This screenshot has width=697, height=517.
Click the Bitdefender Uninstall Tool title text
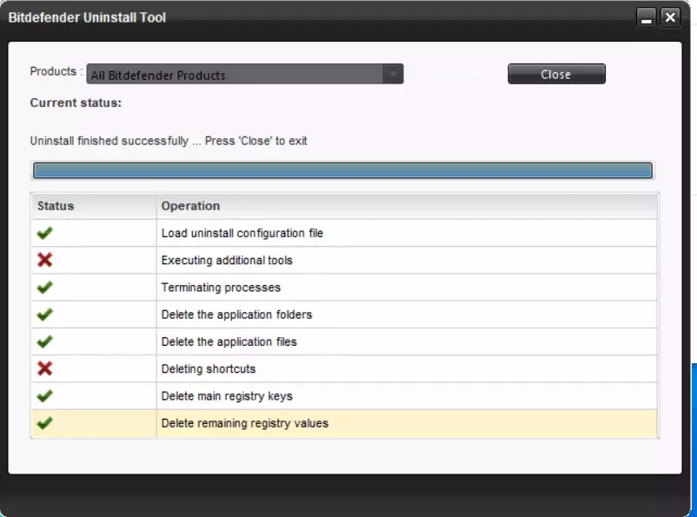(x=87, y=17)
